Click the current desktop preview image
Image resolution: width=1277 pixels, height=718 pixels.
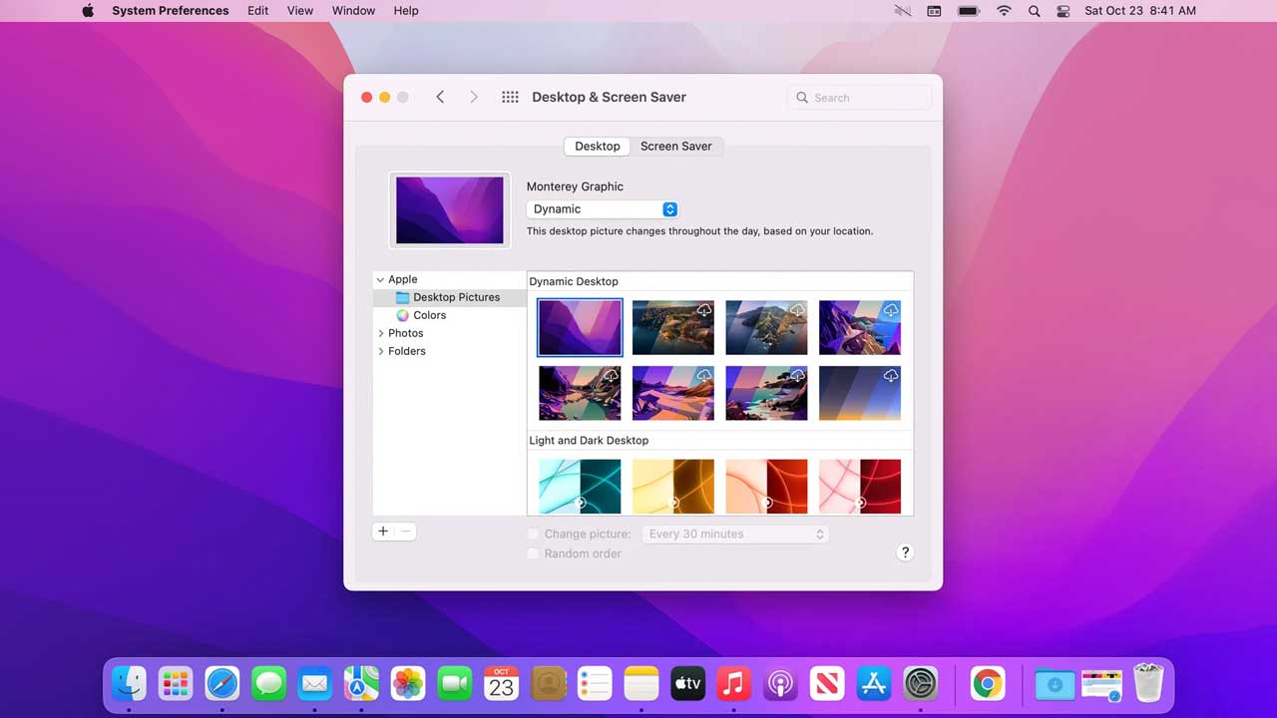[450, 210]
